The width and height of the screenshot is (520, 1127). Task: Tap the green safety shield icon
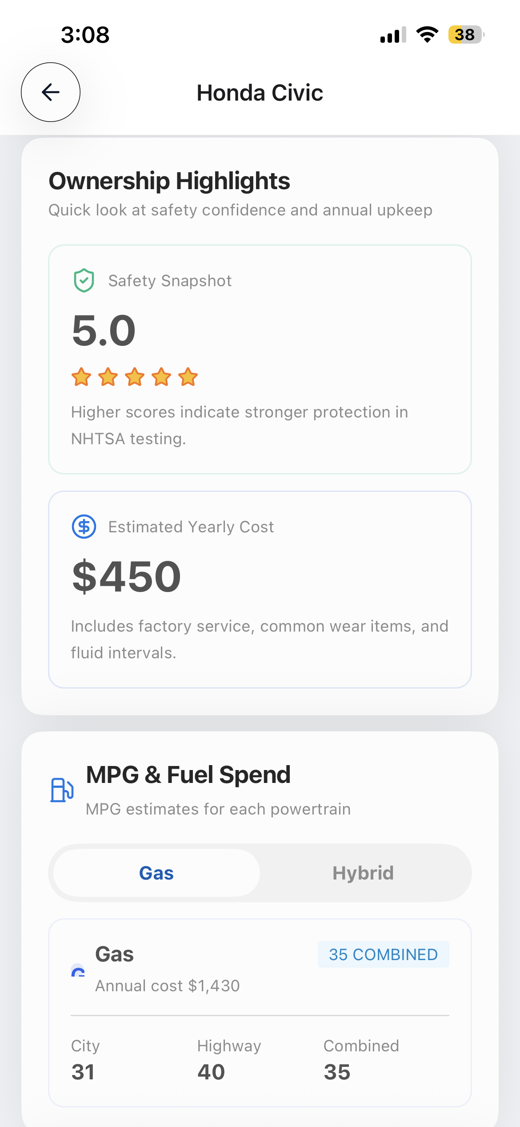84,280
